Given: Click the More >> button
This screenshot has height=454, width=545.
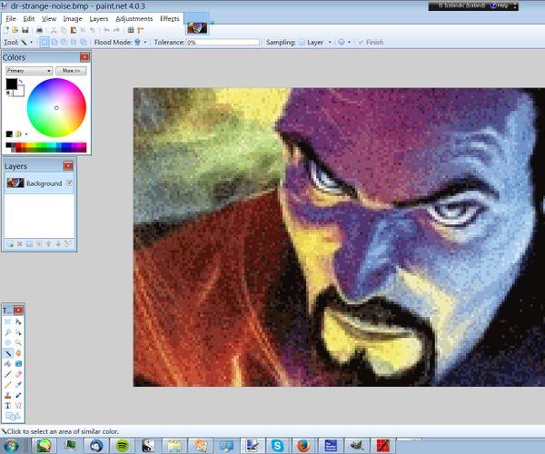Looking at the screenshot, I should [x=71, y=71].
